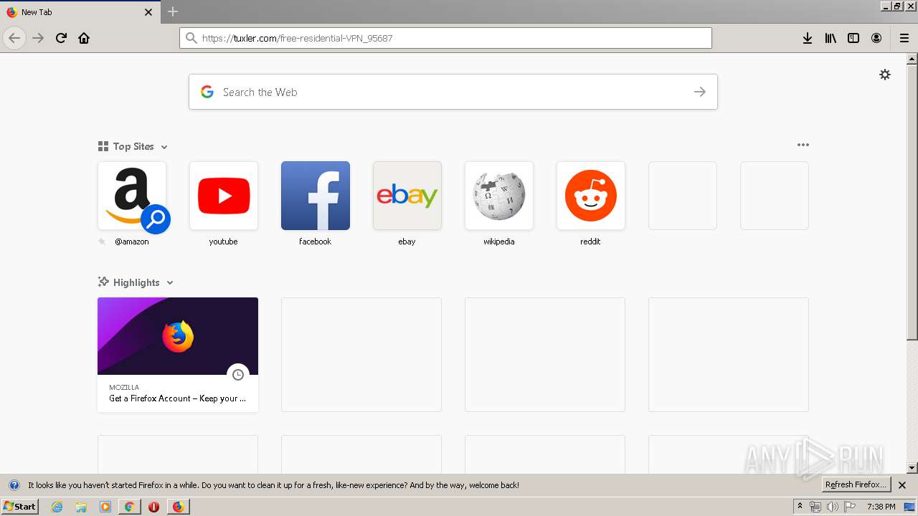Show hidden system tray icons arrow
The height and width of the screenshot is (516, 918).
click(800, 507)
